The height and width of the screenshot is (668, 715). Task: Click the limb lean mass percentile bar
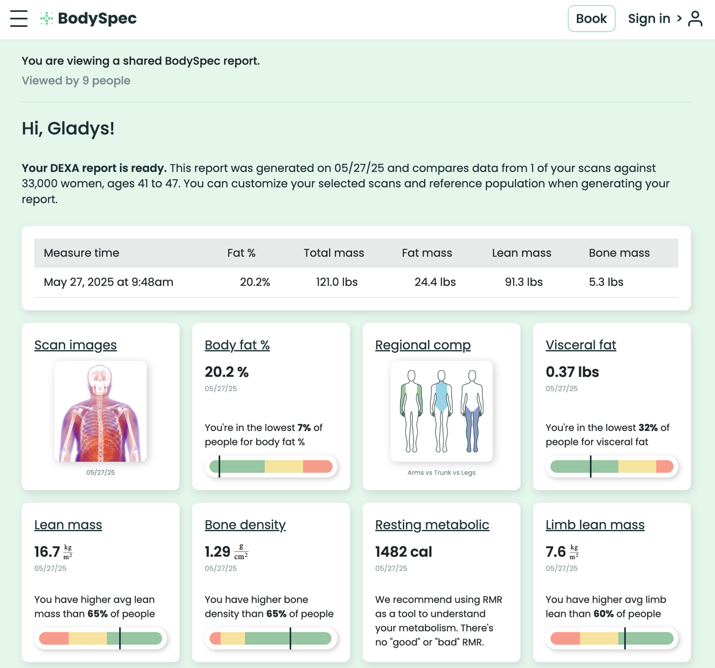pos(612,639)
